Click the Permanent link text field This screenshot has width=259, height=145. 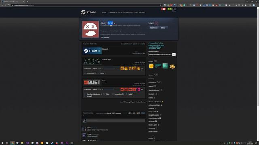point(160,55)
